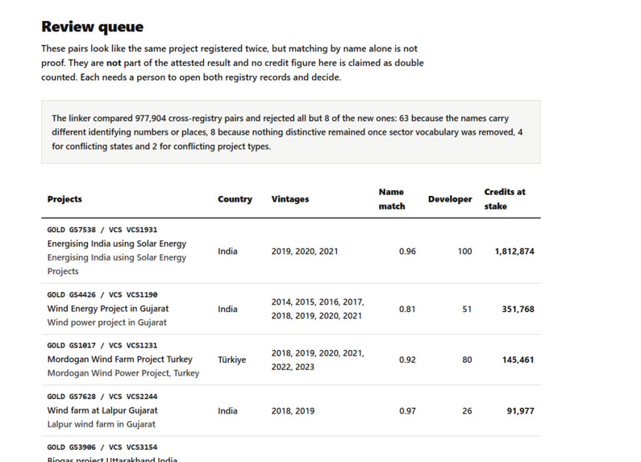
Task: Select Mordogan Wind Farm Project Turkey
Action: click(x=120, y=360)
